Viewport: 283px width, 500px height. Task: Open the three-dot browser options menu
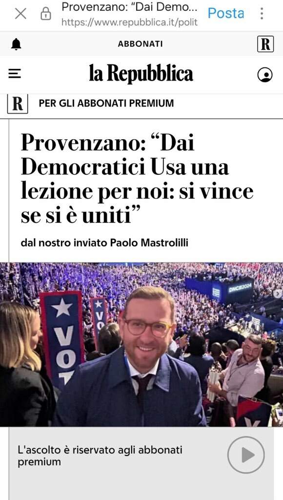click(262, 13)
